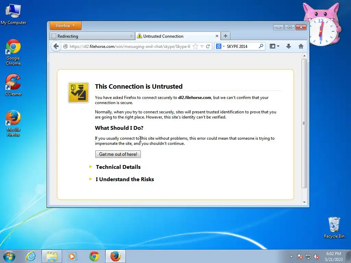Open the Windows Start menu

9,256
